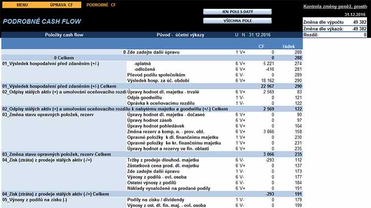
Task: Select '03_Změna stavu opravných položek, rezerv' group
Action: [48, 114]
